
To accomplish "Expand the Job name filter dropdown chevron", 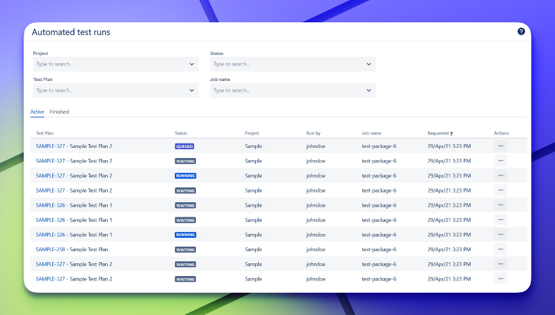I will click(369, 91).
